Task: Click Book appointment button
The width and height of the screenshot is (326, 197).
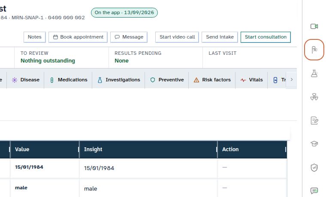Action: coord(78,37)
